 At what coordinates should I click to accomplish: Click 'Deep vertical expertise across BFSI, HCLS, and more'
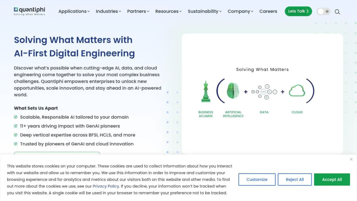point(78,135)
